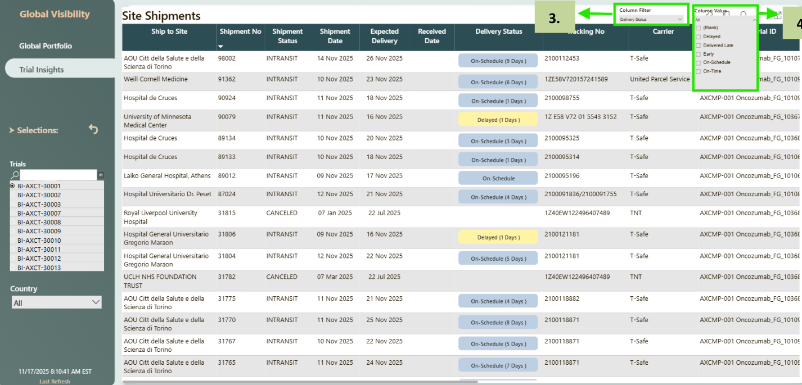The width and height of the screenshot is (802, 385).
Task: Click inside the Trials search field
Action: [58, 175]
